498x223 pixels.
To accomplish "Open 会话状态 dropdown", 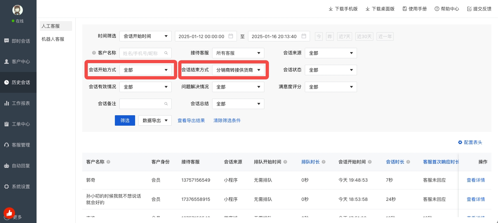I will coord(331,70).
